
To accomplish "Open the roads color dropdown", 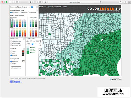I will click(24, 51).
